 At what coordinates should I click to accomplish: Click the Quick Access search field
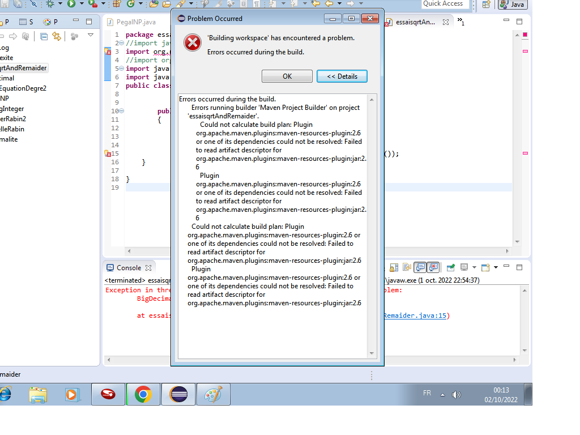445,4
